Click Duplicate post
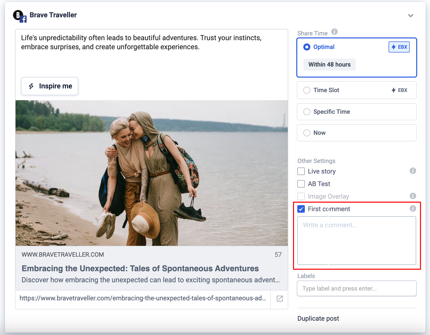Viewport: 430px width, 335px height. click(318, 318)
